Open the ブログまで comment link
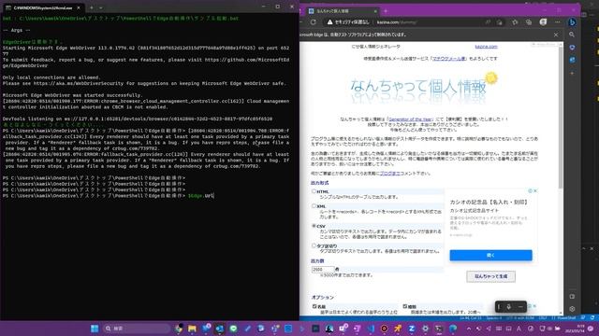 [389, 174]
